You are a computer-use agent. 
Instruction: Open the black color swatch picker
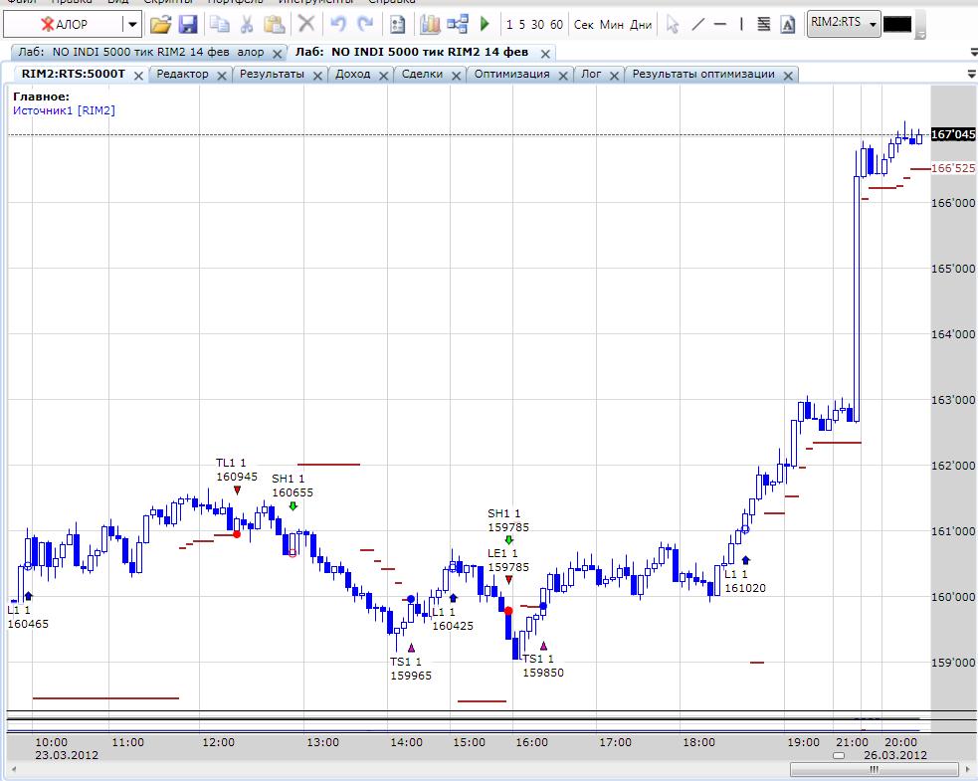(x=897, y=24)
